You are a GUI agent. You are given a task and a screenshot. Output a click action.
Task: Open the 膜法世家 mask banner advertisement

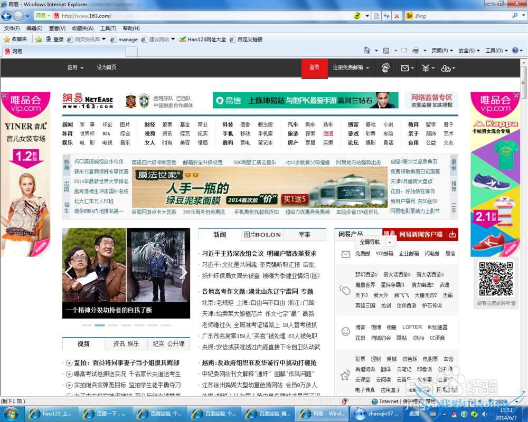260,187
